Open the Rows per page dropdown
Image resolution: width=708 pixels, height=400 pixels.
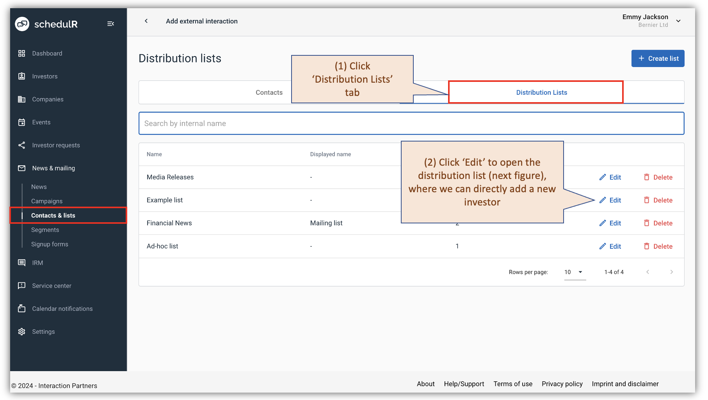(574, 272)
